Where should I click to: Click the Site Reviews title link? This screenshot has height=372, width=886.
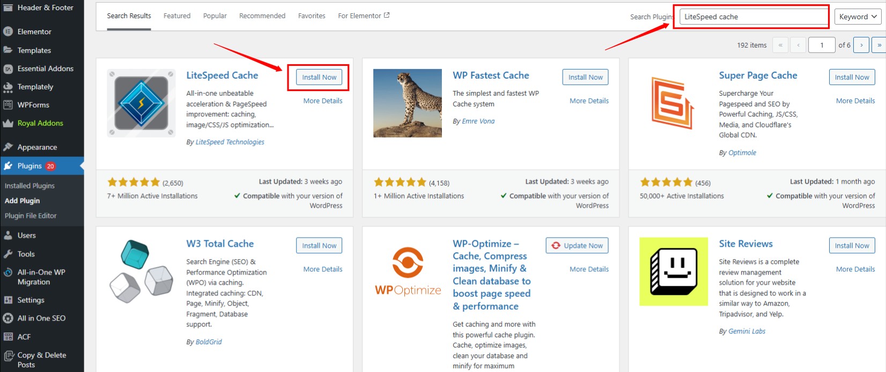tap(745, 244)
